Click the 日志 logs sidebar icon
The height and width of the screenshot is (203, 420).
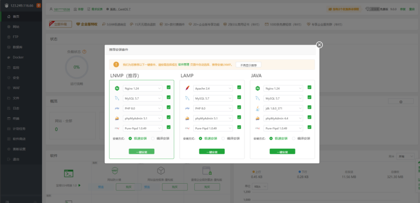9,108
